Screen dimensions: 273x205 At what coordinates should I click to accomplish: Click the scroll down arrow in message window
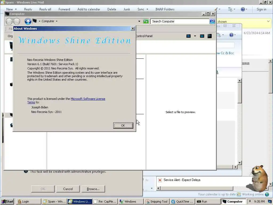click(240, 163)
